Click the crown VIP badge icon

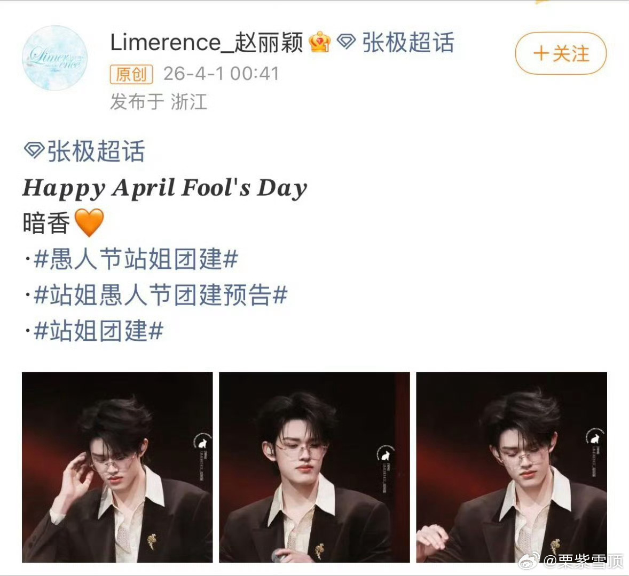coord(320,42)
